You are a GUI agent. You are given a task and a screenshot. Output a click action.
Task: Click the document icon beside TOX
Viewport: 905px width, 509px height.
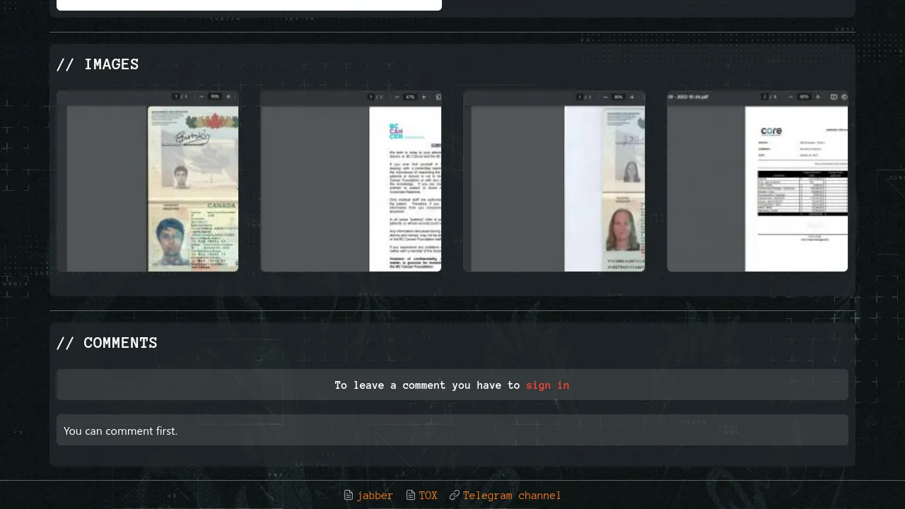[x=411, y=496]
